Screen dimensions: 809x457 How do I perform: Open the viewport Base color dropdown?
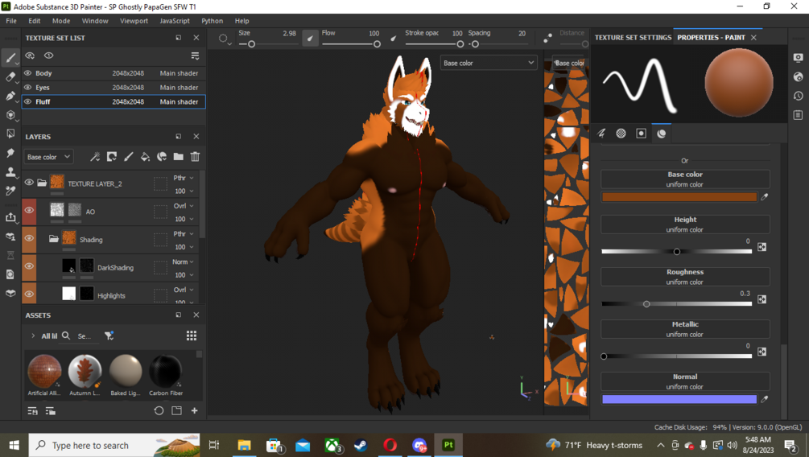pyautogui.click(x=488, y=63)
